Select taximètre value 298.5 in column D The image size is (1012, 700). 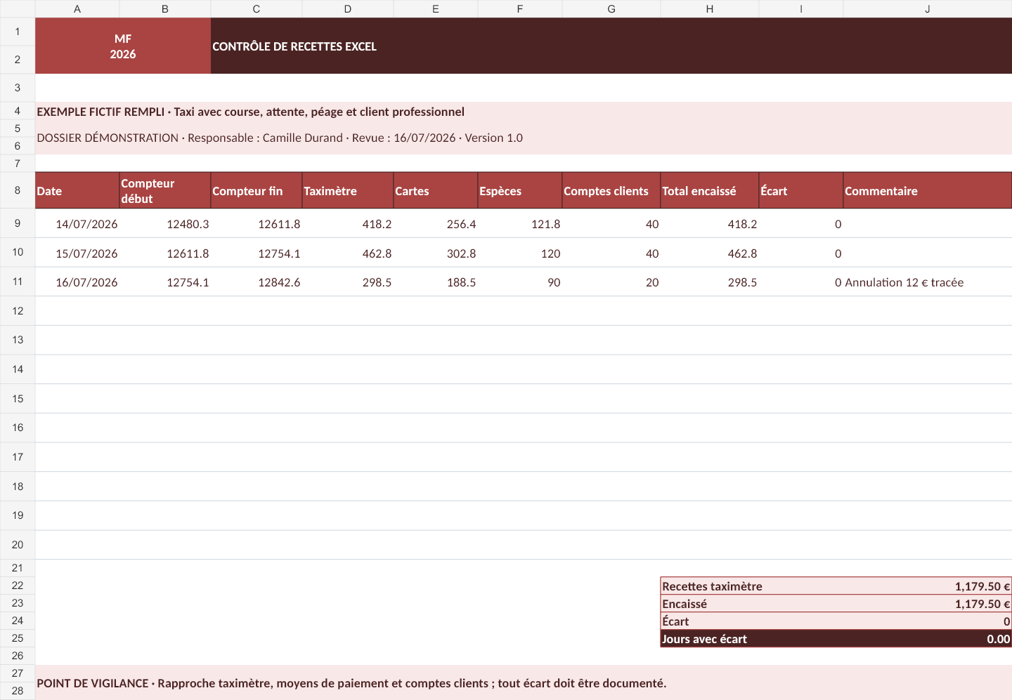pos(348,282)
